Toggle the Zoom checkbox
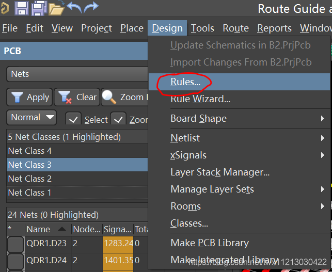332x272 pixels. pos(118,119)
